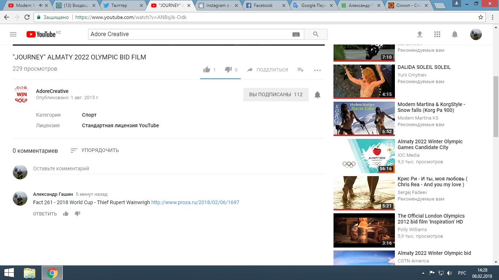499x280 pixels.
Task: Dislike the video with thumbs down
Action: (228, 70)
